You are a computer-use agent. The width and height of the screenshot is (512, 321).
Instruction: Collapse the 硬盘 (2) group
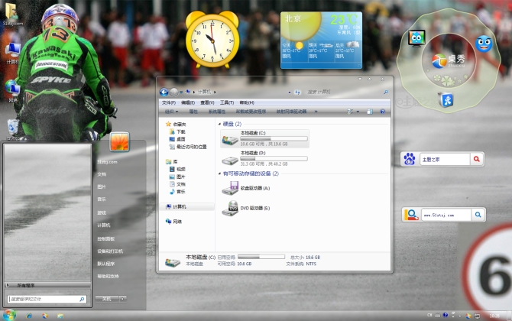point(220,124)
